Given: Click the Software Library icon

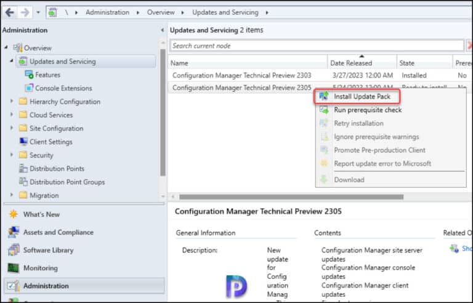Looking at the screenshot, I should 14,249.
